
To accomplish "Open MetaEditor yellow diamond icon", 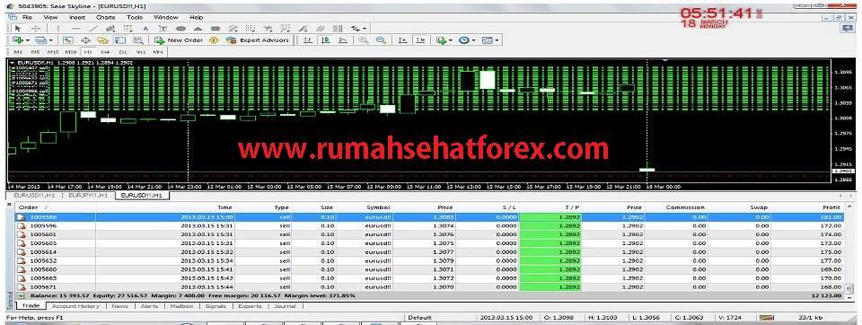I will [x=214, y=40].
